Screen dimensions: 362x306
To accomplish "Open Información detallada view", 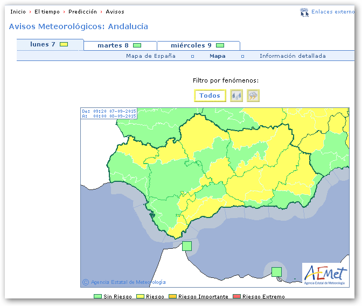I will [x=293, y=56].
